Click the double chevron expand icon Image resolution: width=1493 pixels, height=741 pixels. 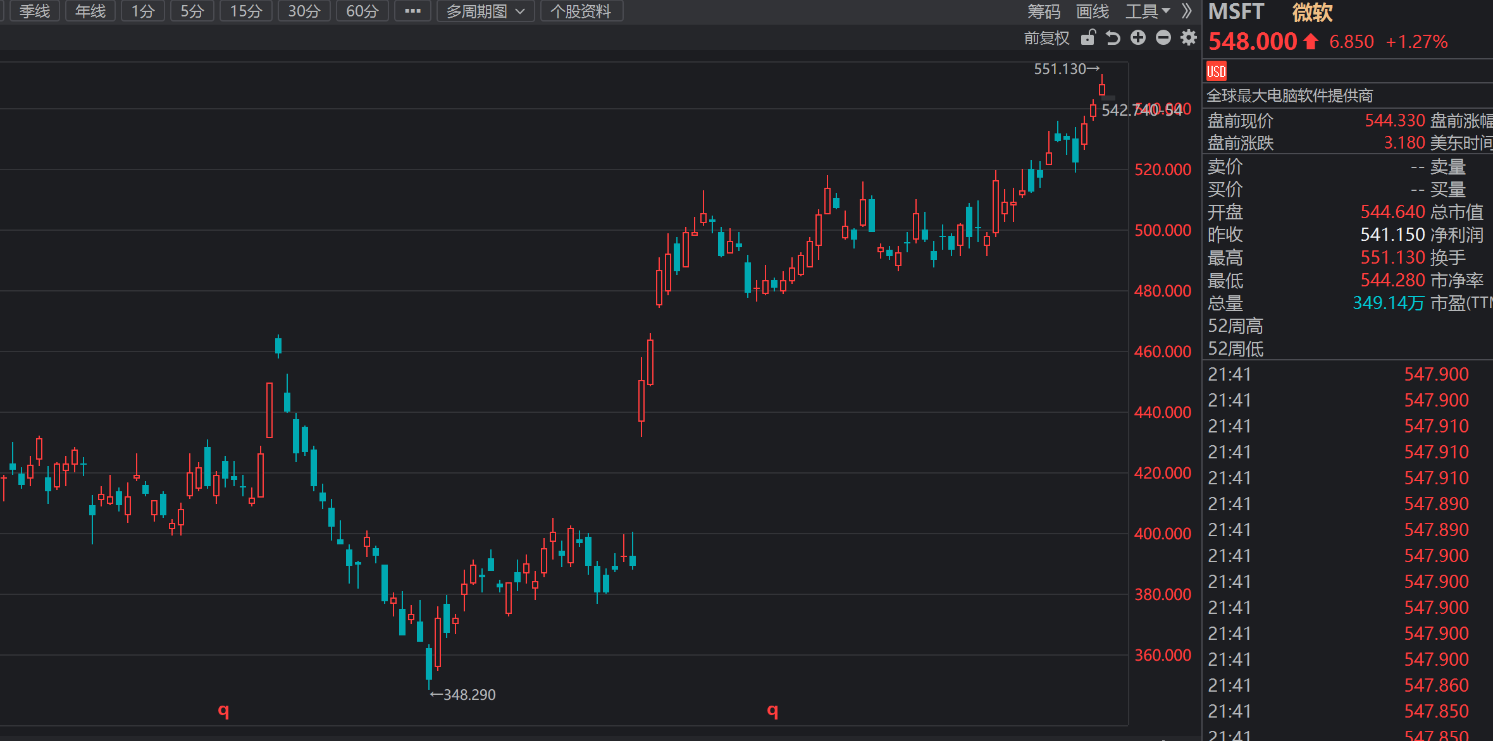point(1187,11)
